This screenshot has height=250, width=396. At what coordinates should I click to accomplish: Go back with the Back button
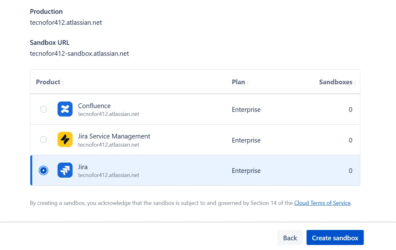(x=290, y=238)
